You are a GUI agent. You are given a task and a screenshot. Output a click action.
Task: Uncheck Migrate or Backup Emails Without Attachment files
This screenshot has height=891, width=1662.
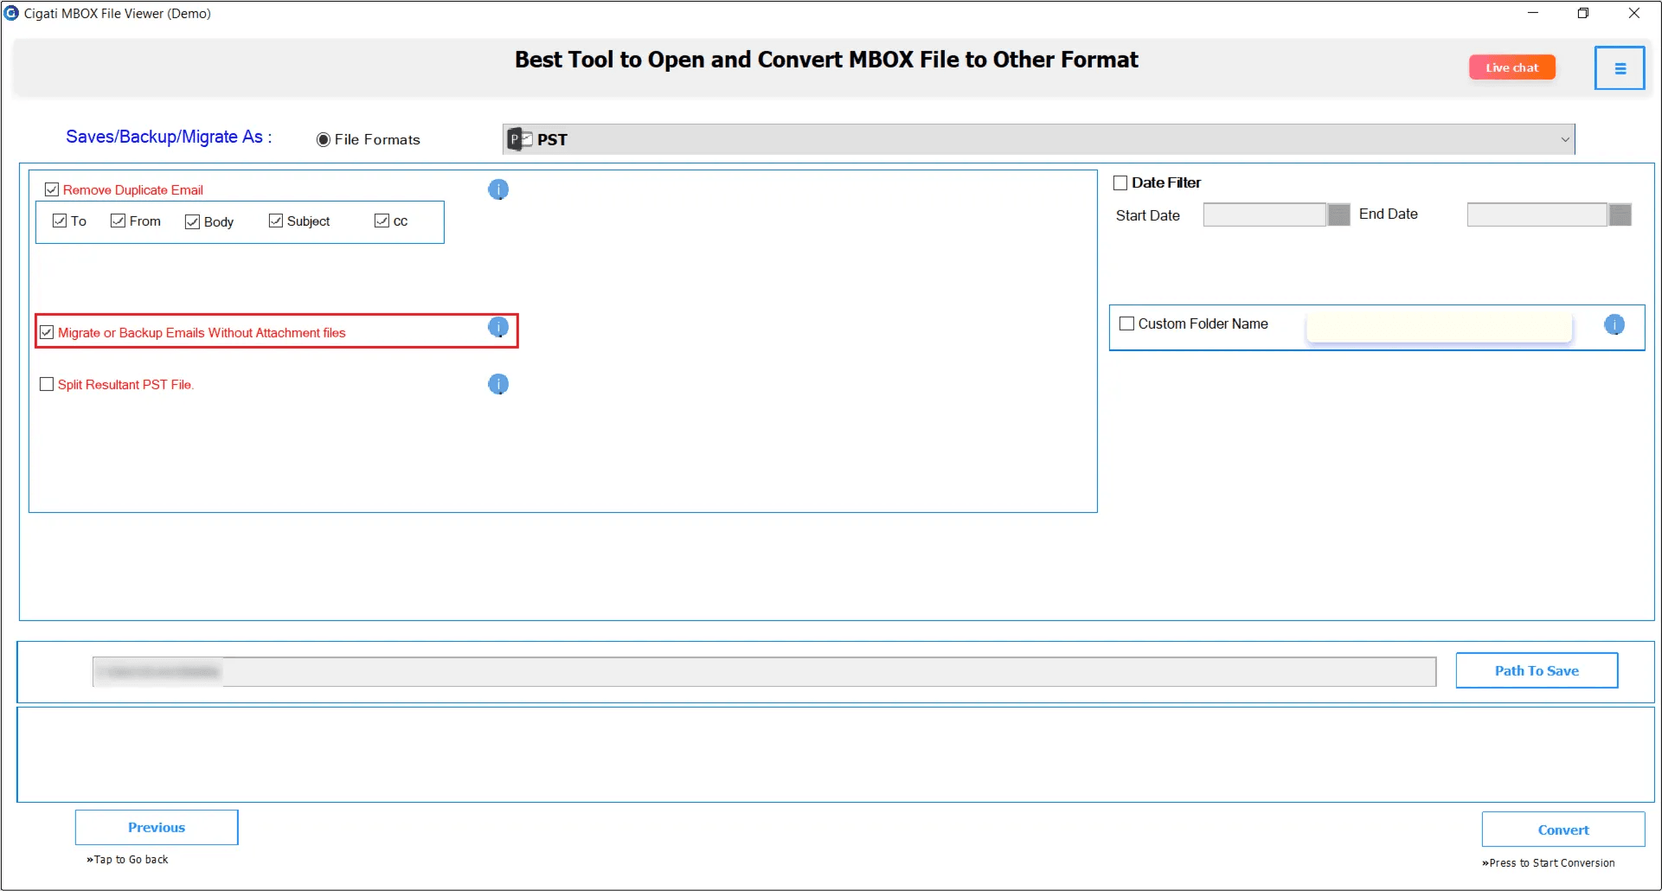coord(47,332)
